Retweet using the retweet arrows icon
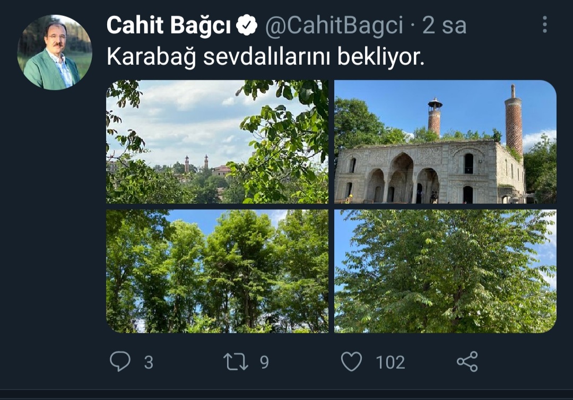The width and height of the screenshot is (573, 400). (x=236, y=361)
